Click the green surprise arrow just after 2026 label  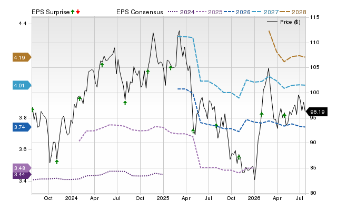[x=262, y=114]
